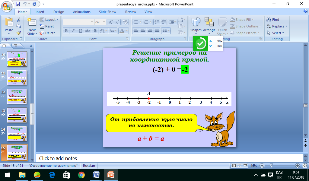Toggle strikethrough formatting
This screenshot has height=181, width=309.
coord(88,31)
